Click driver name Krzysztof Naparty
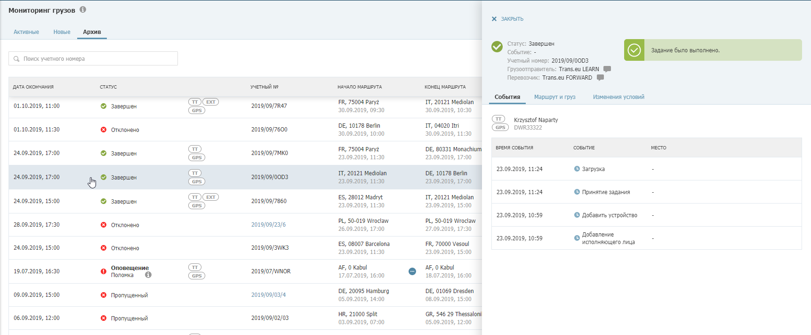 (x=536, y=120)
